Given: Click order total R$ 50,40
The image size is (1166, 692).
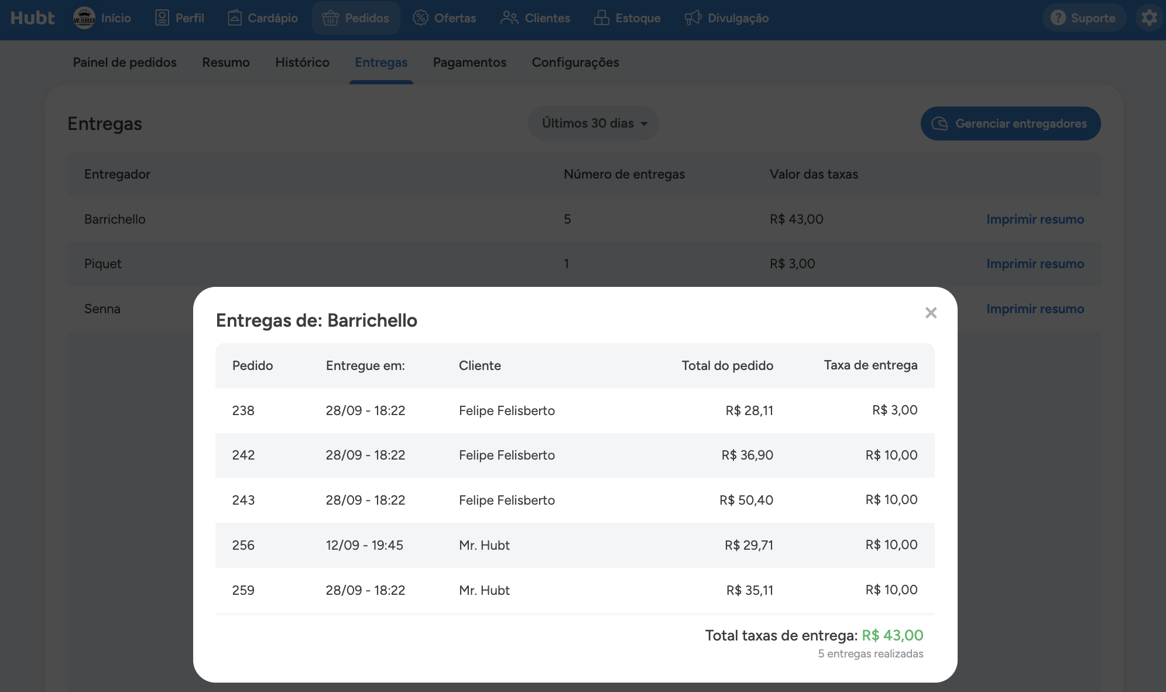Looking at the screenshot, I should coord(746,500).
